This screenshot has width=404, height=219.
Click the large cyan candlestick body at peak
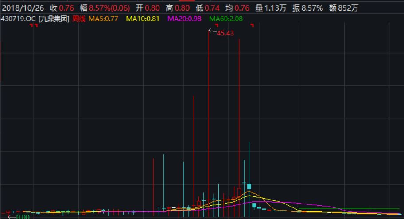pos(249,187)
